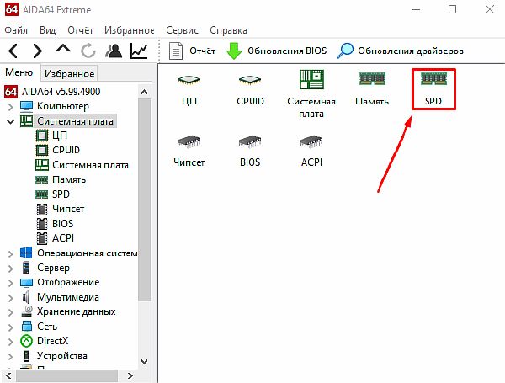Select Чипсет in the left tree

point(68,209)
